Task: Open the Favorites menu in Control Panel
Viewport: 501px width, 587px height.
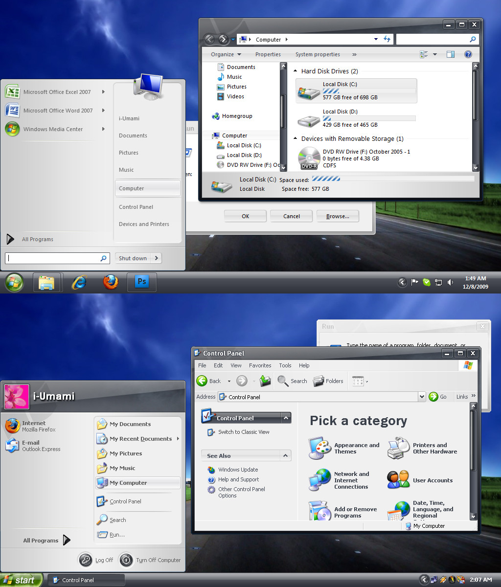Action: pos(260,365)
